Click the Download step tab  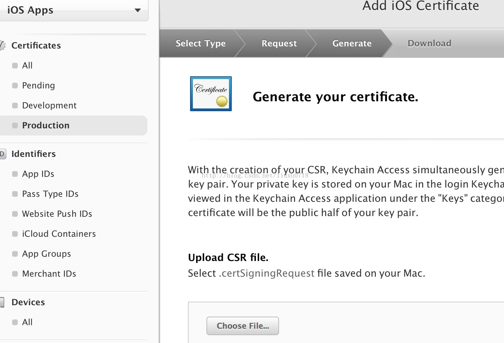click(x=429, y=43)
